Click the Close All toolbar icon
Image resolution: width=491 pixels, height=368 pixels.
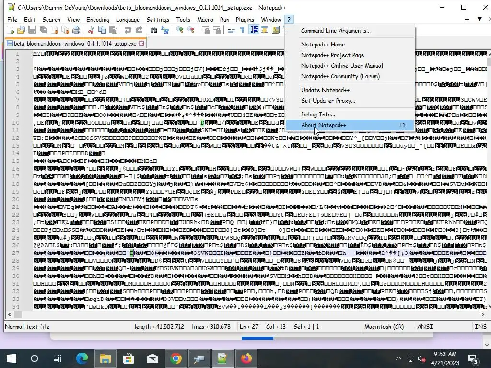65,30
